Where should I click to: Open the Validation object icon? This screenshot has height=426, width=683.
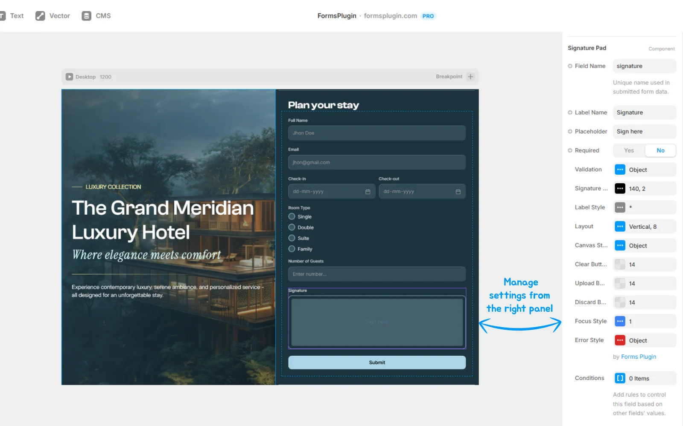pyautogui.click(x=620, y=170)
